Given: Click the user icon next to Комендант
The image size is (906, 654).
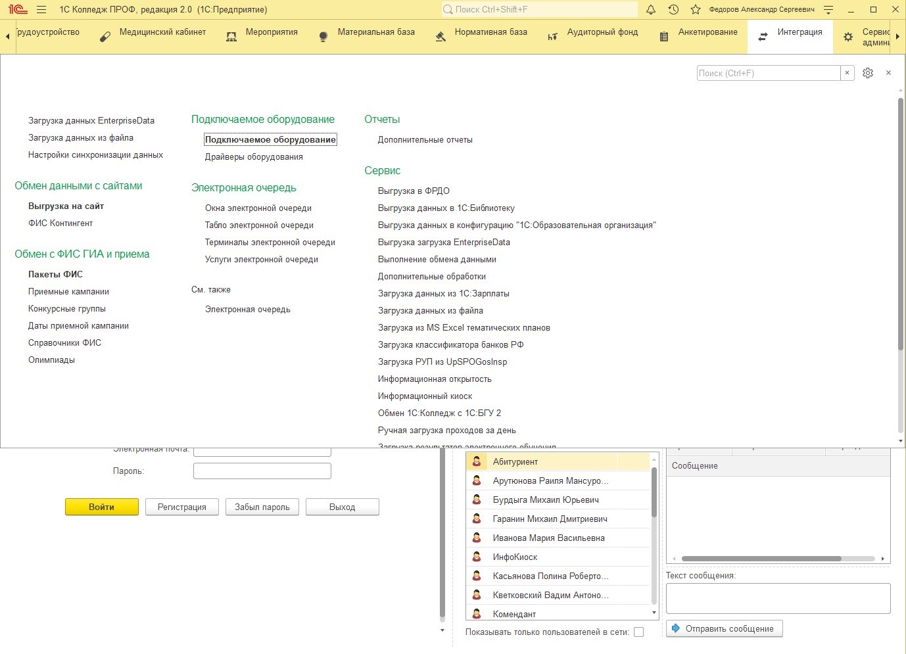Looking at the screenshot, I should point(477,614).
